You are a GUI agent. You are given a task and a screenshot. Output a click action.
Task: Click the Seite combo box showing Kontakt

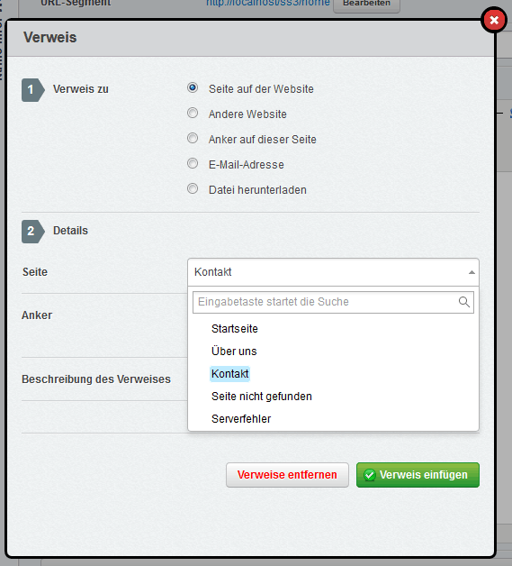[333, 272]
